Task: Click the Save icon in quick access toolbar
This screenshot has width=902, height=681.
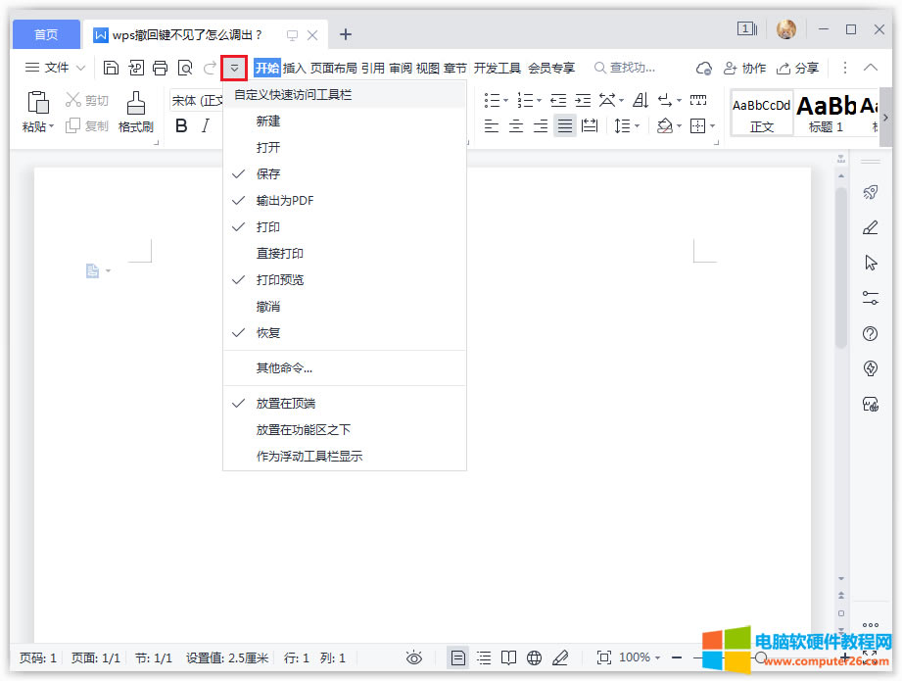Action: (x=111, y=68)
